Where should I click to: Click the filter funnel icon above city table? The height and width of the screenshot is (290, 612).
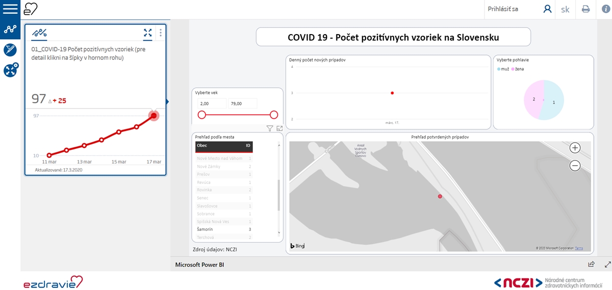click(x=270, y=129)
